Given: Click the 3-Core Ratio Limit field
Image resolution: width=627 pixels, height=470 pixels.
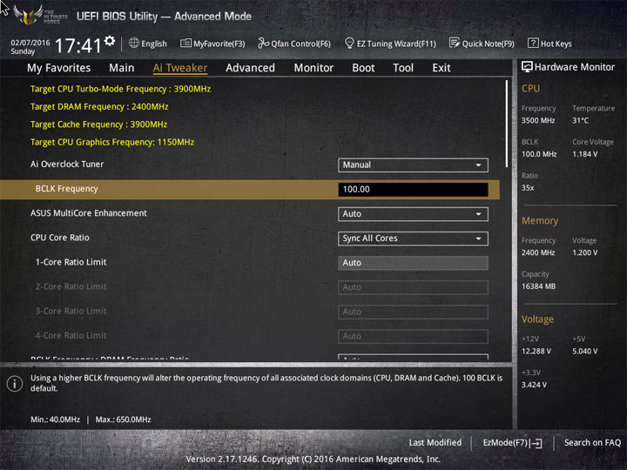Looking at the screenshot, I should tap(413, 312).
